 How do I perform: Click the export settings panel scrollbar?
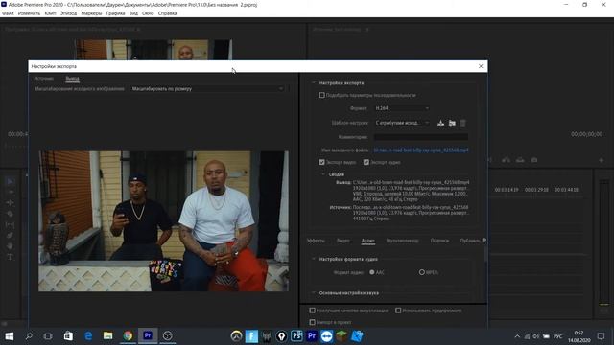485,254
